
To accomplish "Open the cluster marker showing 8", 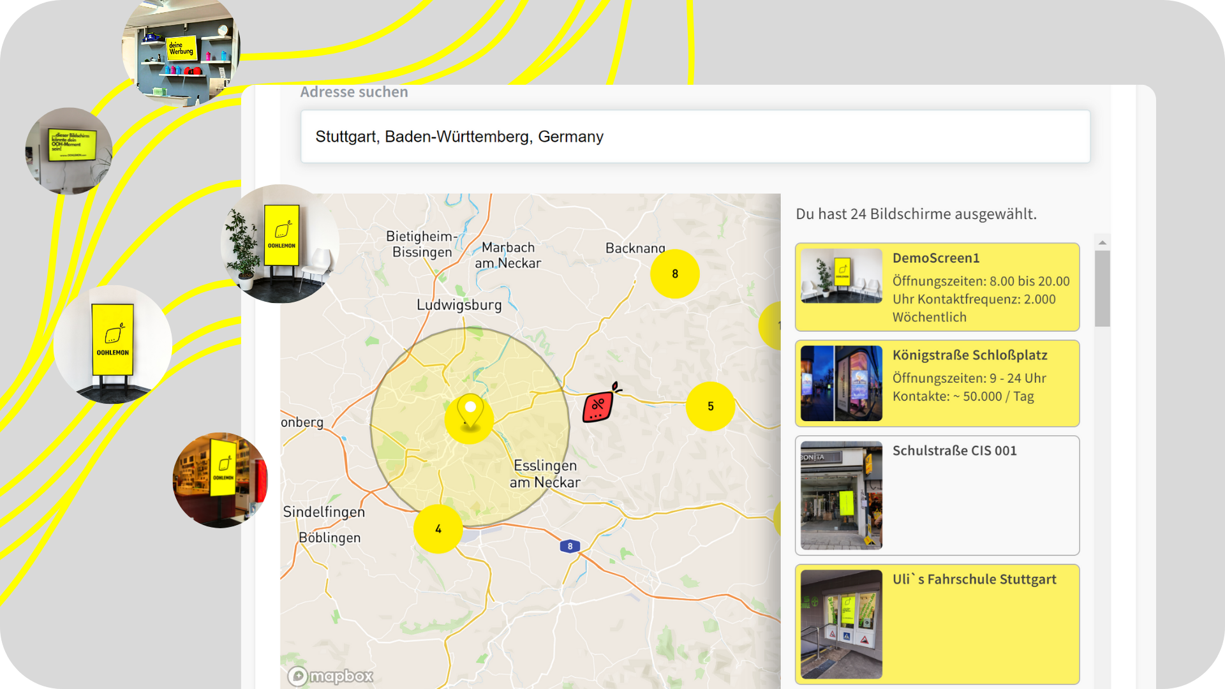I will (x=674, y=274).
